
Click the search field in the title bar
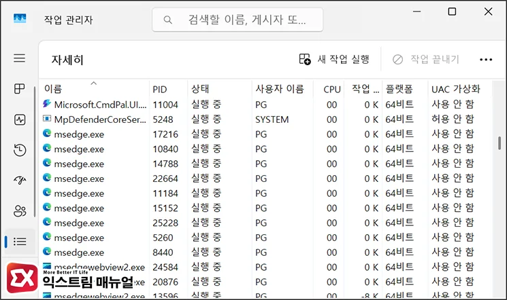pos(238,20)
